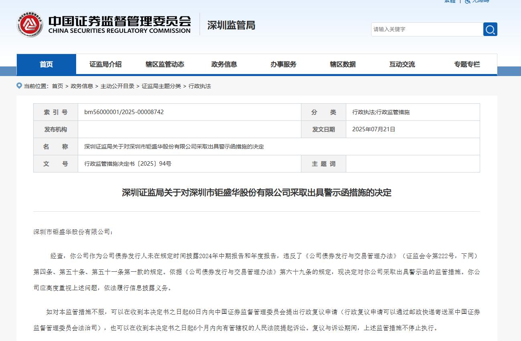Click the CSRC red emblem logo

point(30,24)
